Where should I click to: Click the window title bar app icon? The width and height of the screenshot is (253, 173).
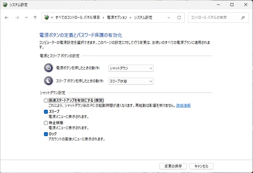pyautogui.click(x=5, y=5)
